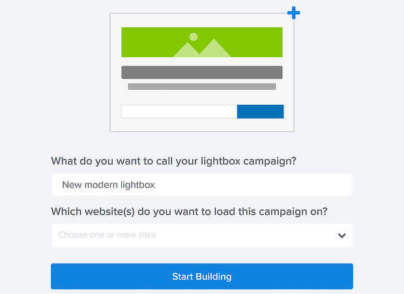Expand sites list using the chevron arrow
Screen dimensions: 404x294
pyautogui.click(x=342, y=235)
